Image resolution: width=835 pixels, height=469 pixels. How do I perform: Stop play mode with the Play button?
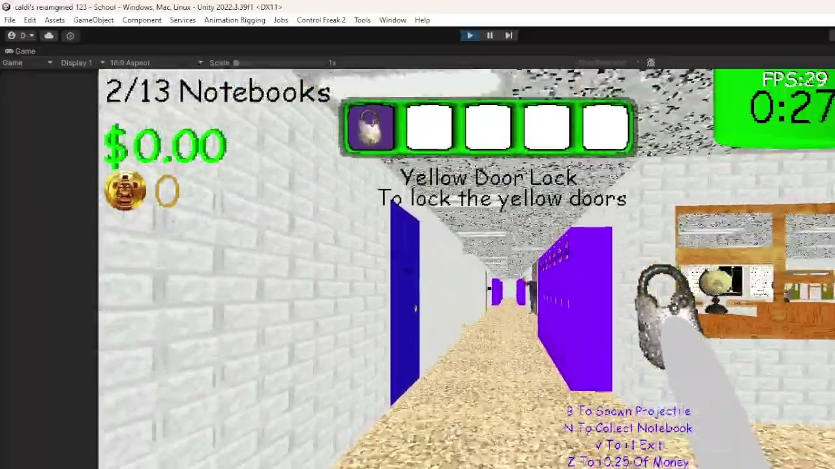click(470, 36)
